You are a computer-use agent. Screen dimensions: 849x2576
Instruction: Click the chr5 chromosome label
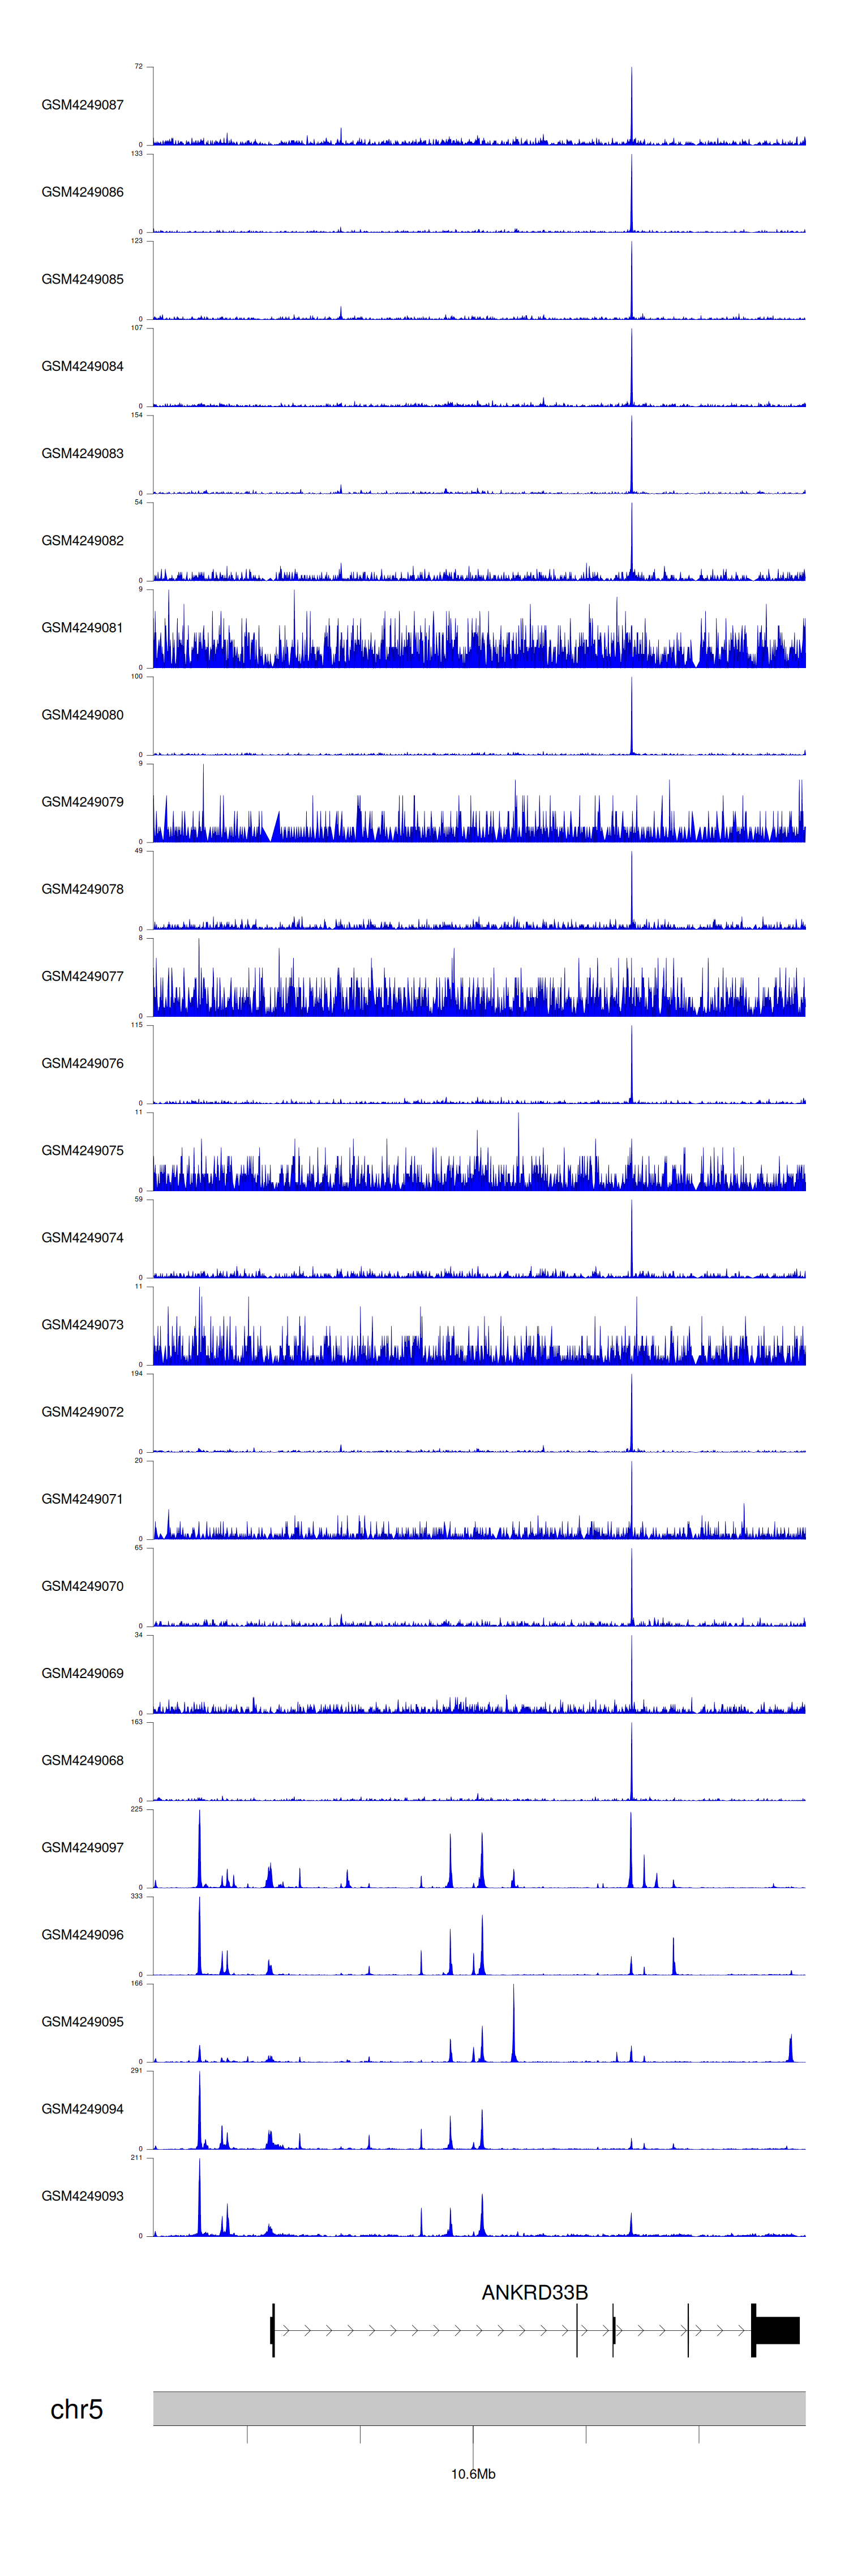tap(76, 2410)
